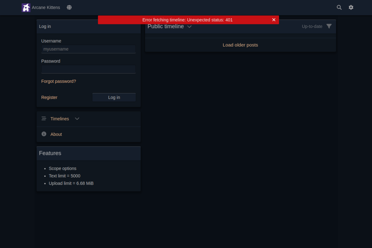Open search with the magnifier icon
This screenshot has height=248, width=372.
click(339, 8)
